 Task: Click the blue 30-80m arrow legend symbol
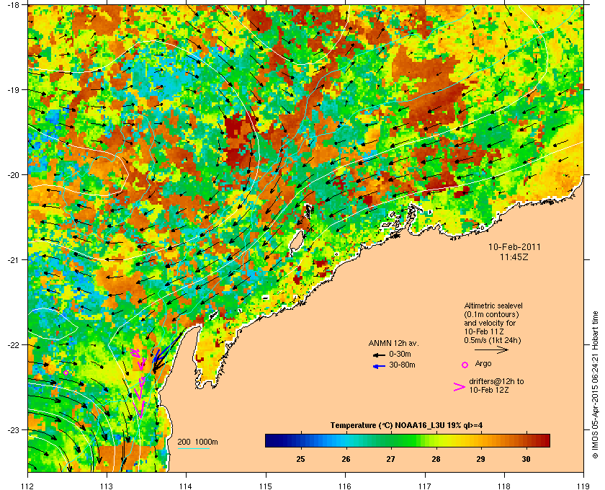(380, 366)
